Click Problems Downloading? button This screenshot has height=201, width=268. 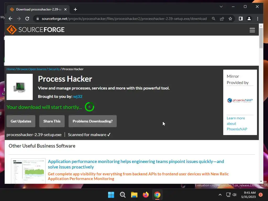[x=93, y=121]
